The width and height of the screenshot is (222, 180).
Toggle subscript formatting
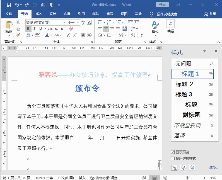click(56, 29)
